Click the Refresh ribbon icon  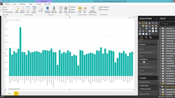point(41,9)
